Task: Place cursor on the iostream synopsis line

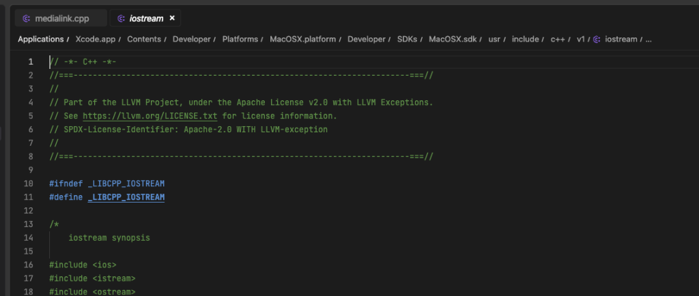Action: (109, 238)
